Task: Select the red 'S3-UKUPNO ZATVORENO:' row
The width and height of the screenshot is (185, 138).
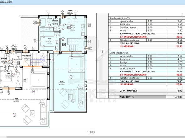Action: (147, 37)
